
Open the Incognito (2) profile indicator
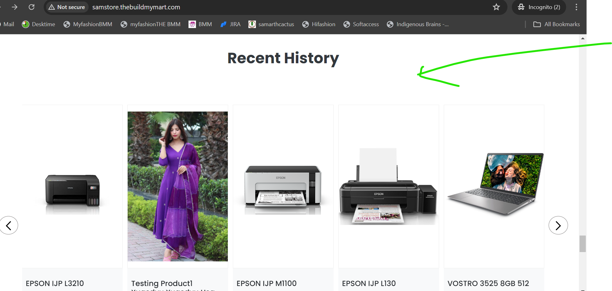pos(539,7)
